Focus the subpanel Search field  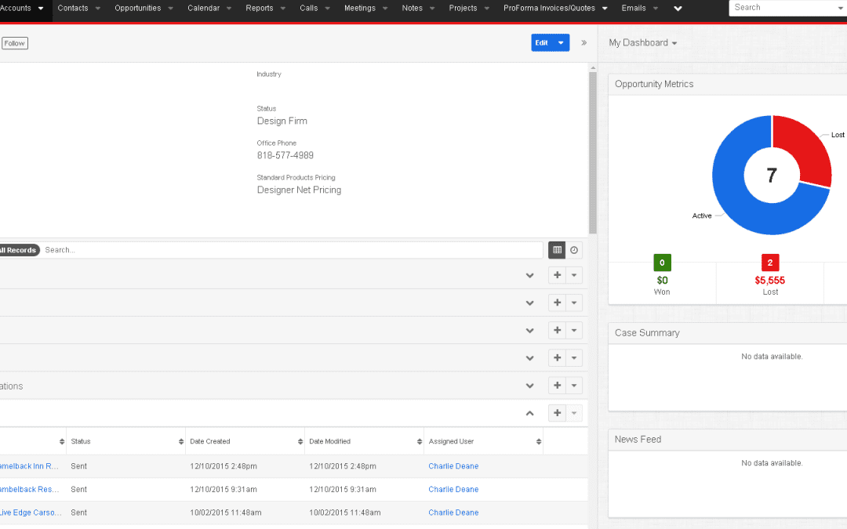coord(293,250)
